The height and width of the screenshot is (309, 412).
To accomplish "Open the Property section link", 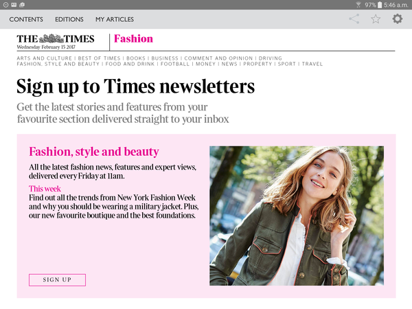I will (257, 64).
